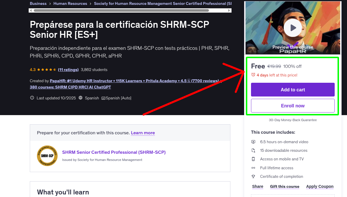347x197 pixels.
Task: Click the breadcrumb scrollbar right arrow
Action: coord(229,11)
